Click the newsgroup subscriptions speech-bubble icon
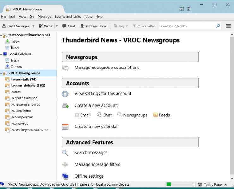The image size is (234, 189). (65, 68)
